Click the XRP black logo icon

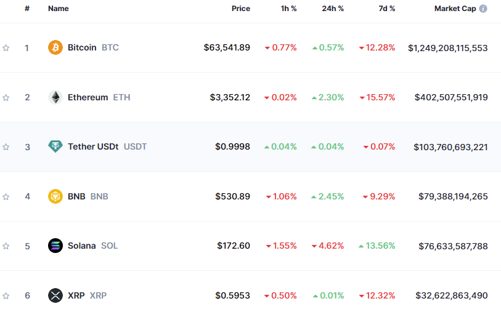click(55, 295)
